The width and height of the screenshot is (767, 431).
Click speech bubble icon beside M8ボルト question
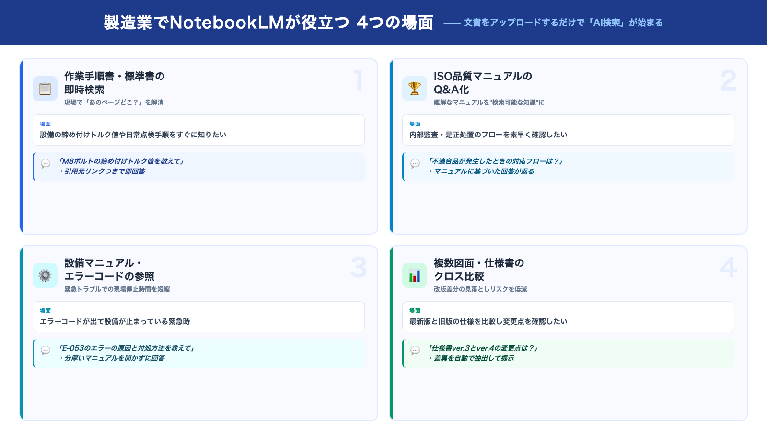(46, 164)
